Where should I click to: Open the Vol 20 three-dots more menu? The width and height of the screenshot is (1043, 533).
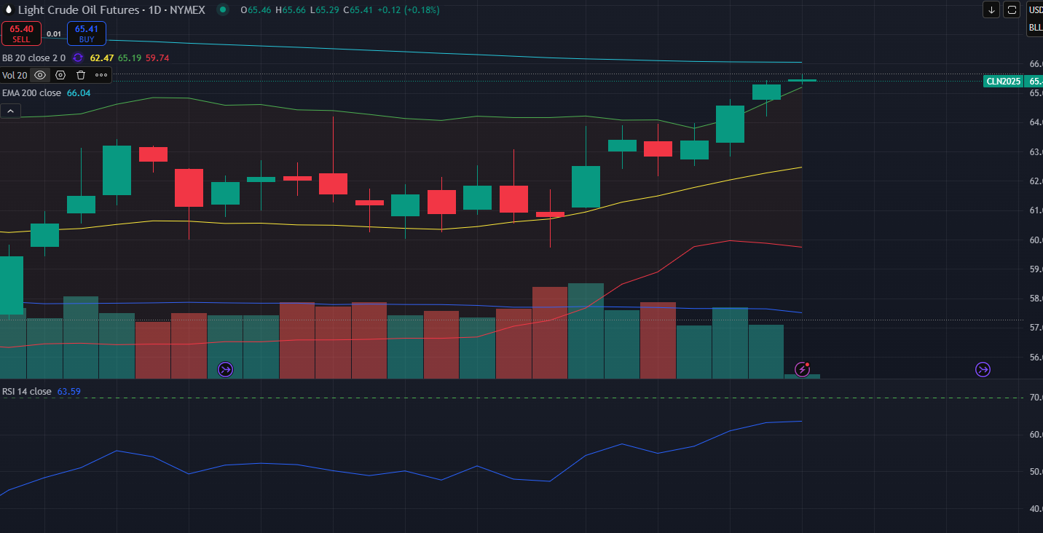[x=101, y=75]
